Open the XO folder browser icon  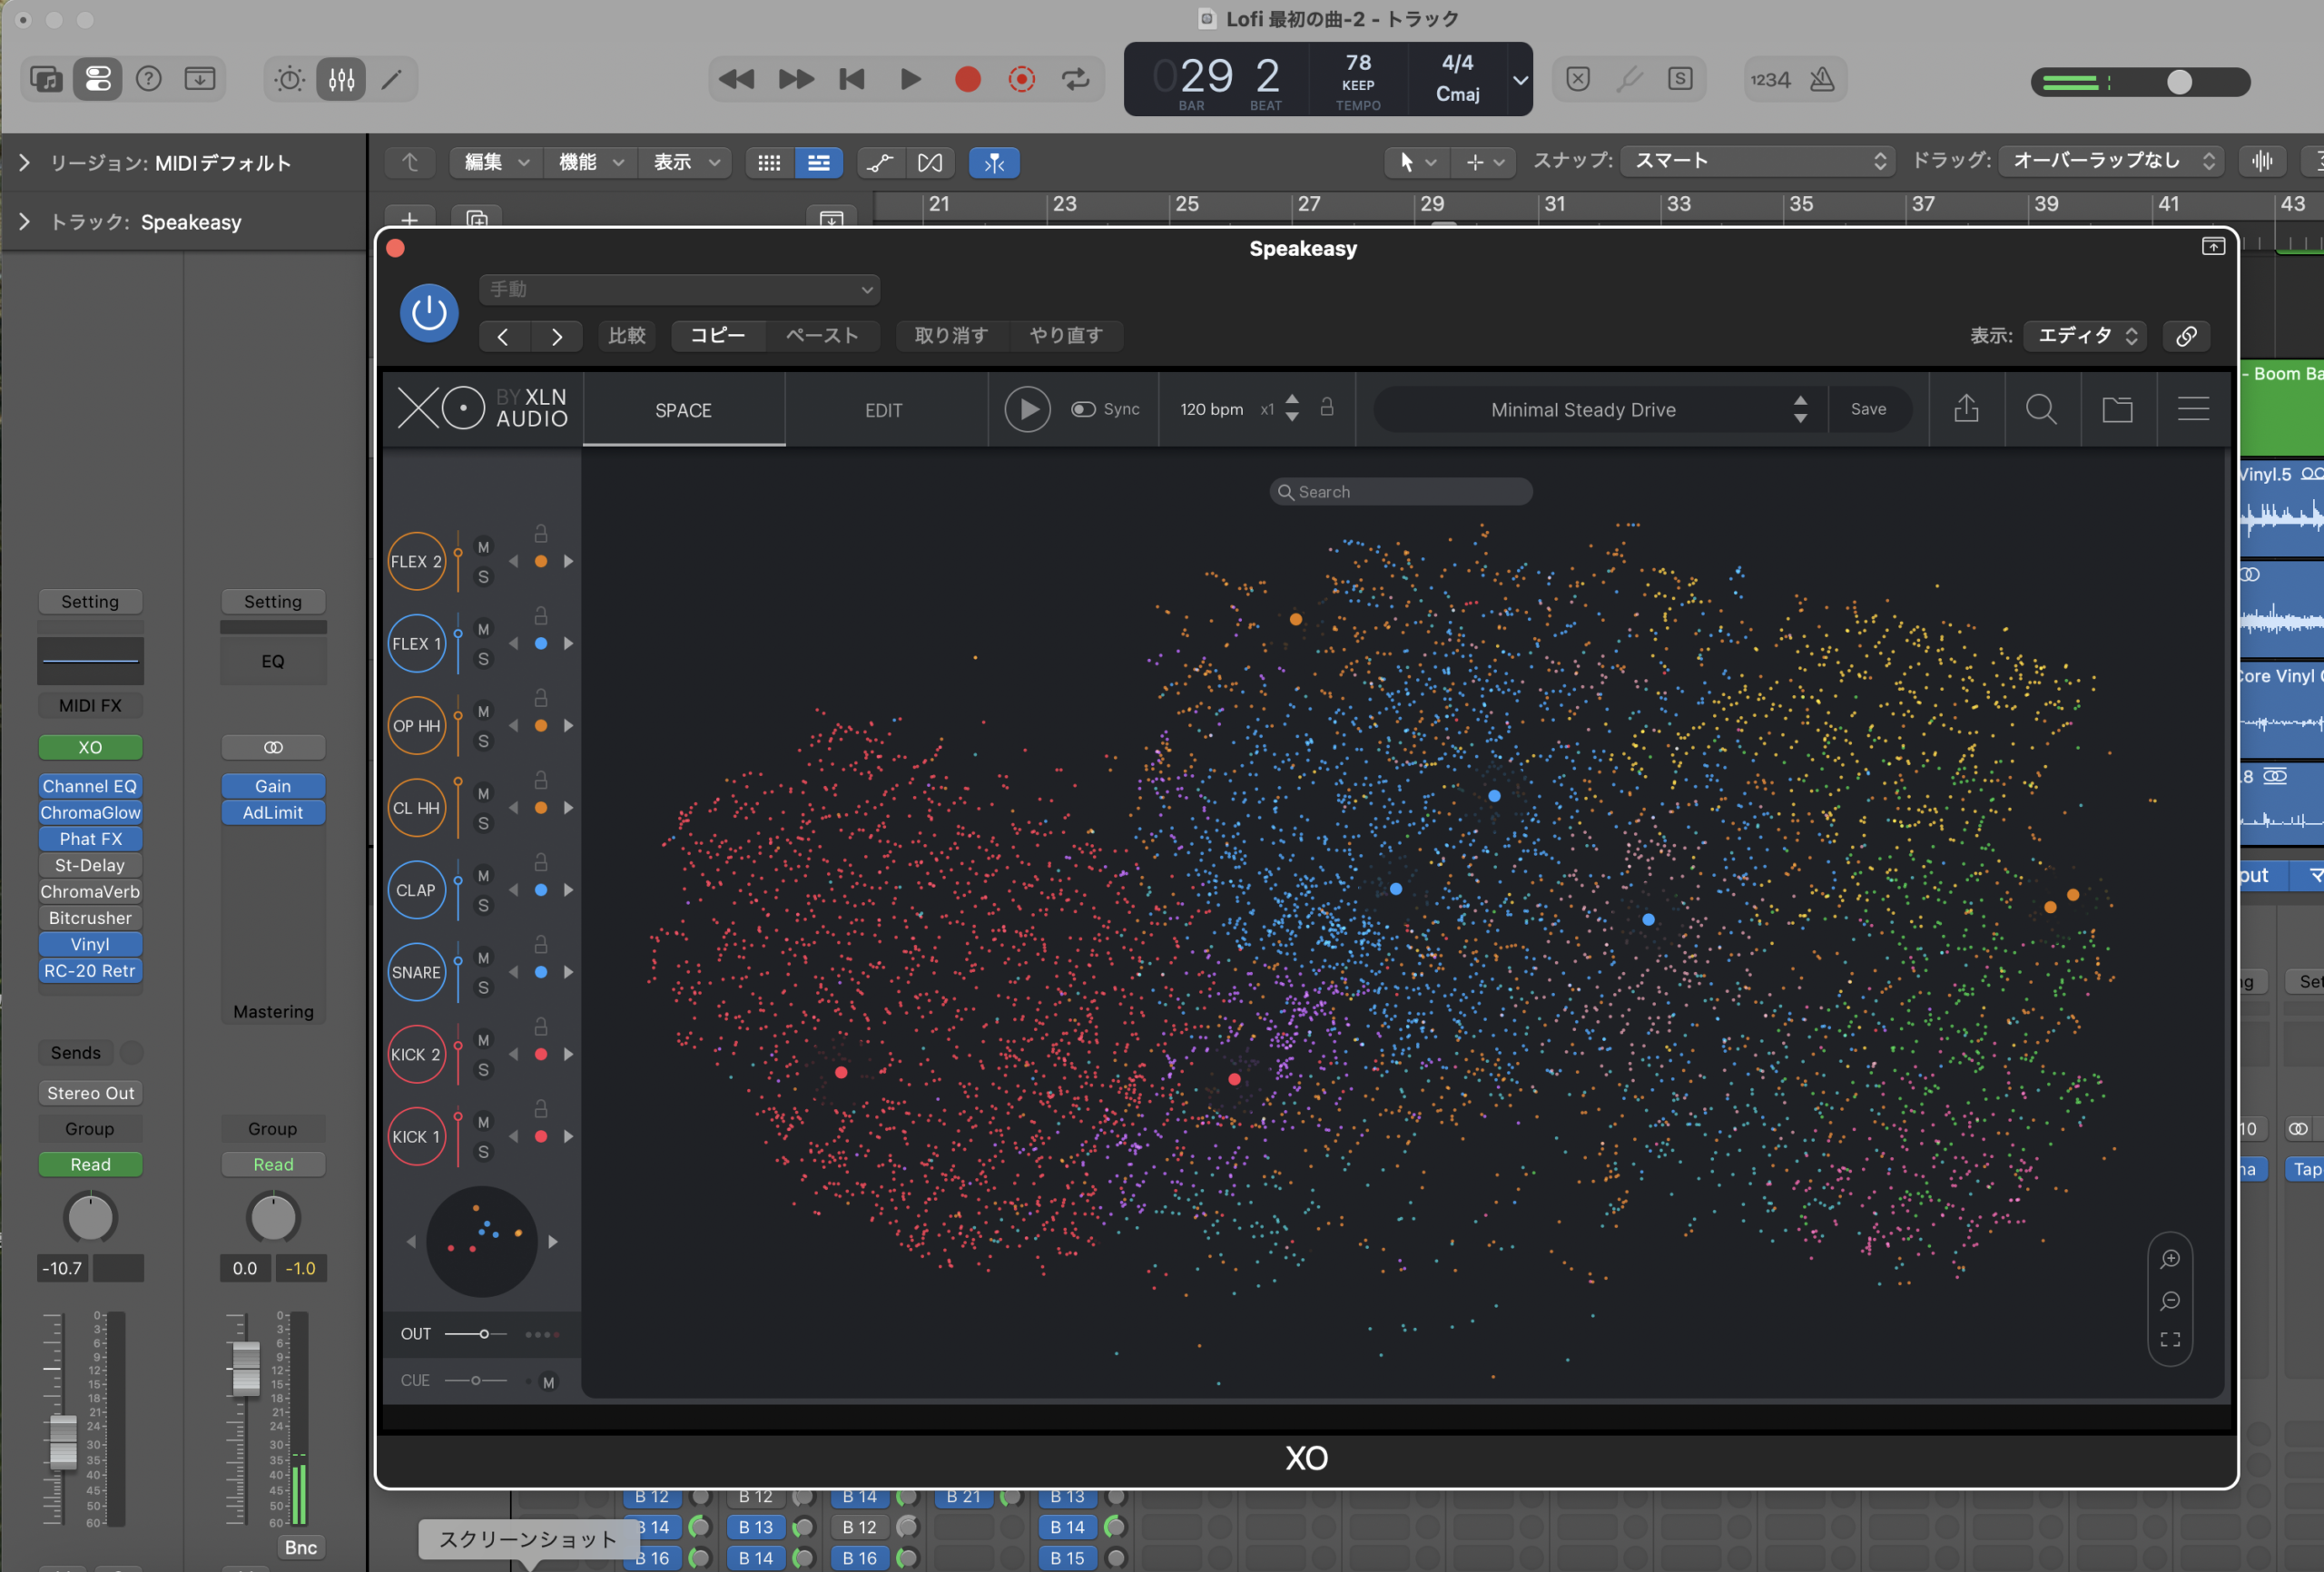[2117, 409]
